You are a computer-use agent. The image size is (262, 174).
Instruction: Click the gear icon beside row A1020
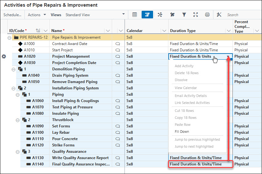pos(4,56)
